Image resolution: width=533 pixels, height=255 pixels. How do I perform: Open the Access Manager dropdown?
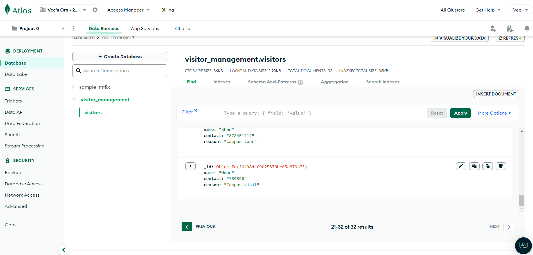128,10
